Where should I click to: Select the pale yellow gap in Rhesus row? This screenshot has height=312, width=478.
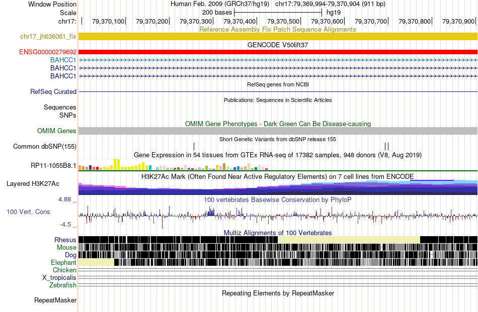[x=349, y=240]
